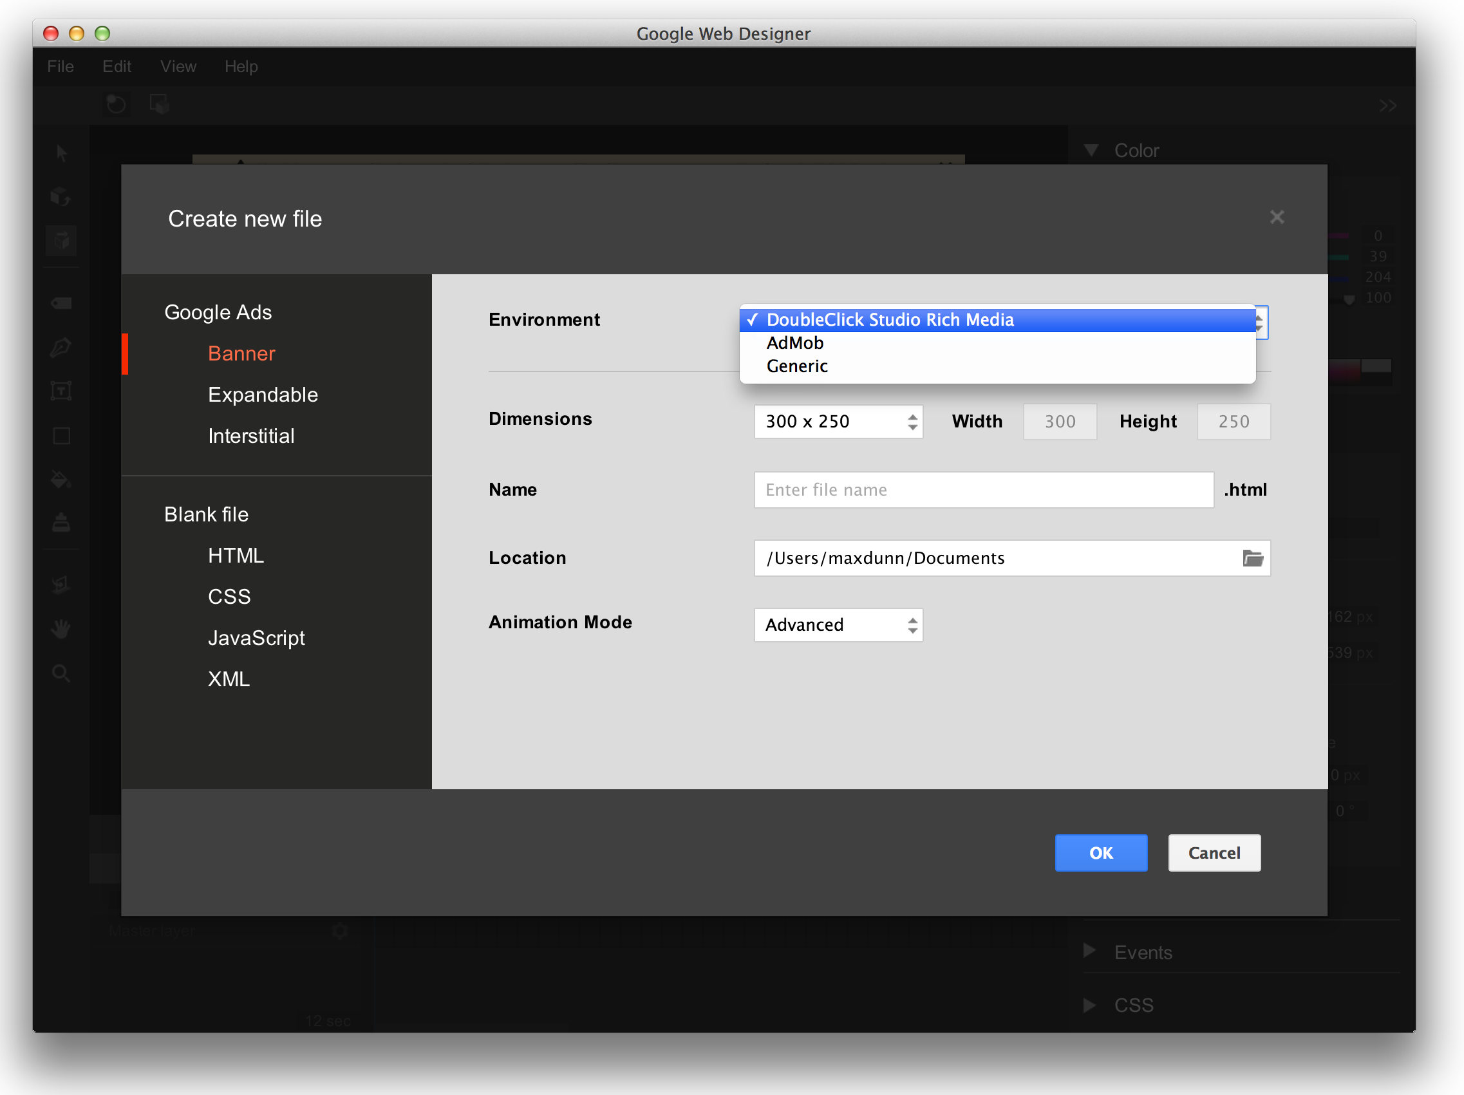Select the Rectangle shape tool
Image resolution: width=1464 pixels, height=1095 pixels.
62,435
